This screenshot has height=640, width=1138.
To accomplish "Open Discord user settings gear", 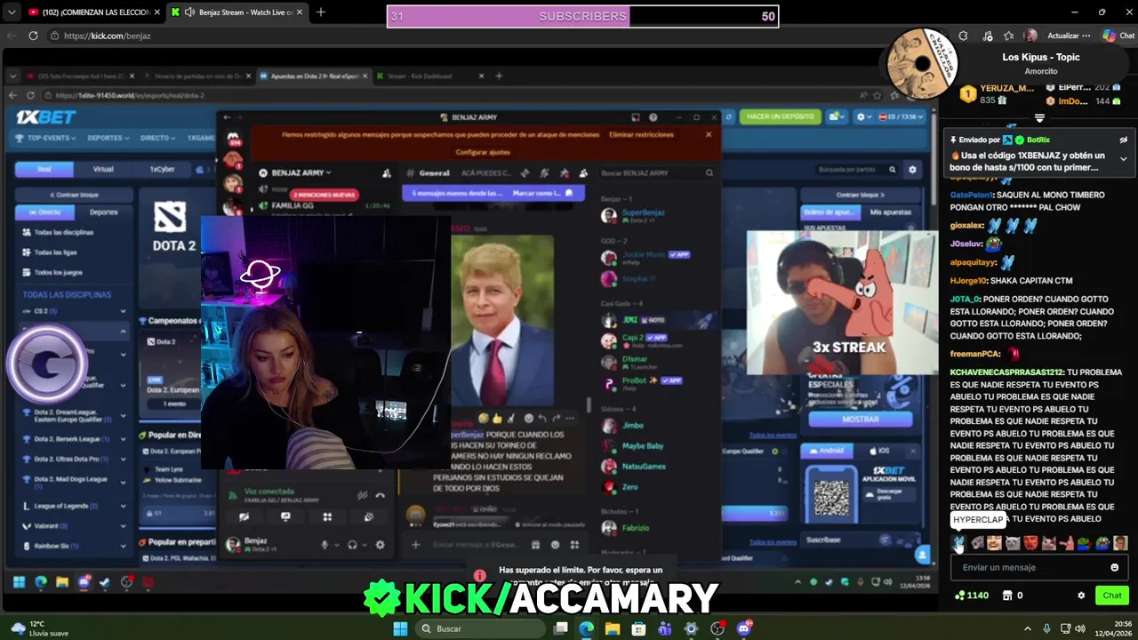I will pos(381,545).
